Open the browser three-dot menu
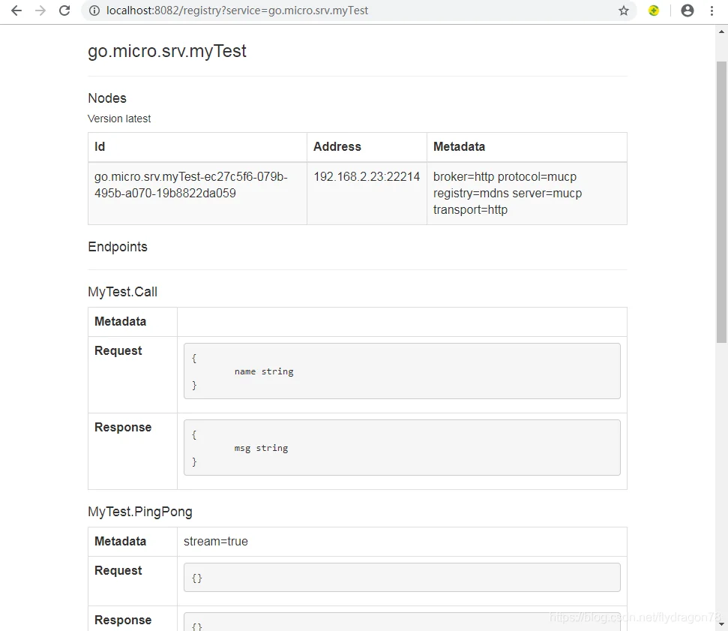The height and width of the screenshot is (631, 728). pos(712,11)
